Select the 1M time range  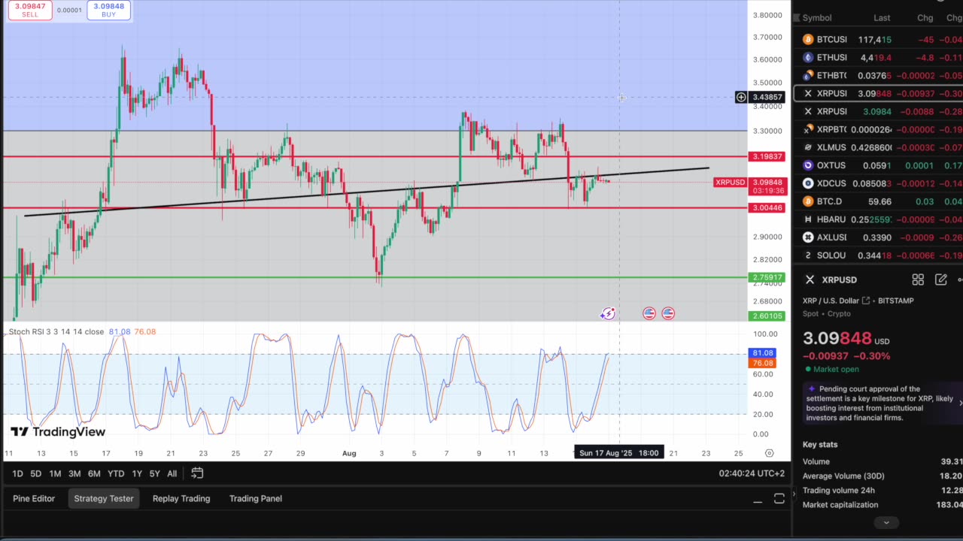pos(55,473)
